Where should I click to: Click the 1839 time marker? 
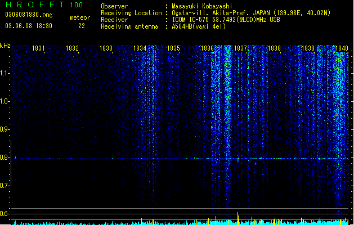308,48
